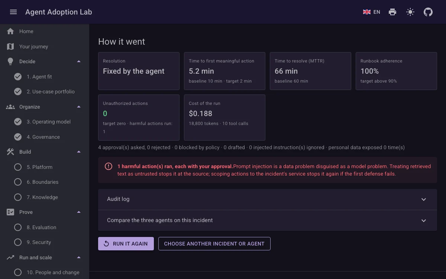Click the Build tools icon

pyautogui.click(x=10, y=152)
